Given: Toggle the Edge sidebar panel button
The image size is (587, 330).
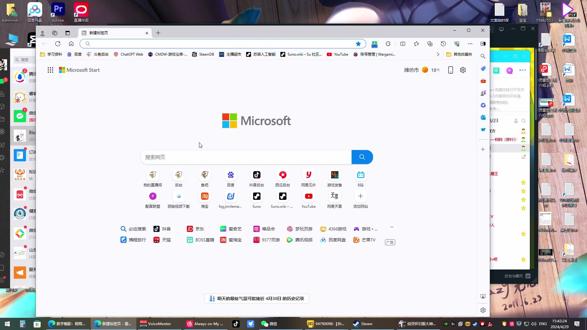Looking at the screenshot, I should (x=483, y=44).
